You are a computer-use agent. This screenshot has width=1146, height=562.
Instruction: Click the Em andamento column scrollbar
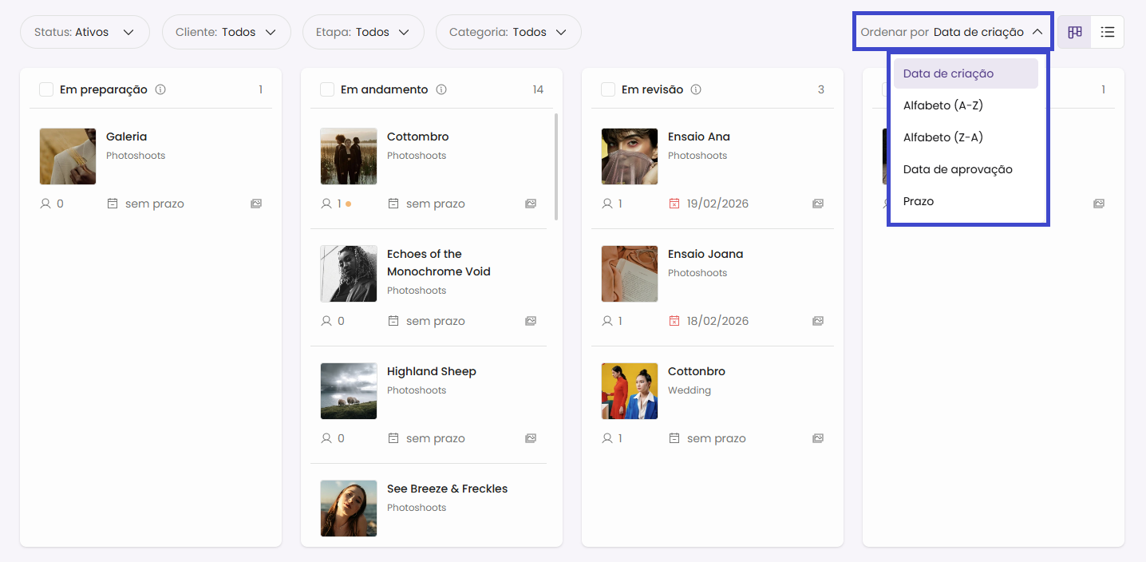556,166
